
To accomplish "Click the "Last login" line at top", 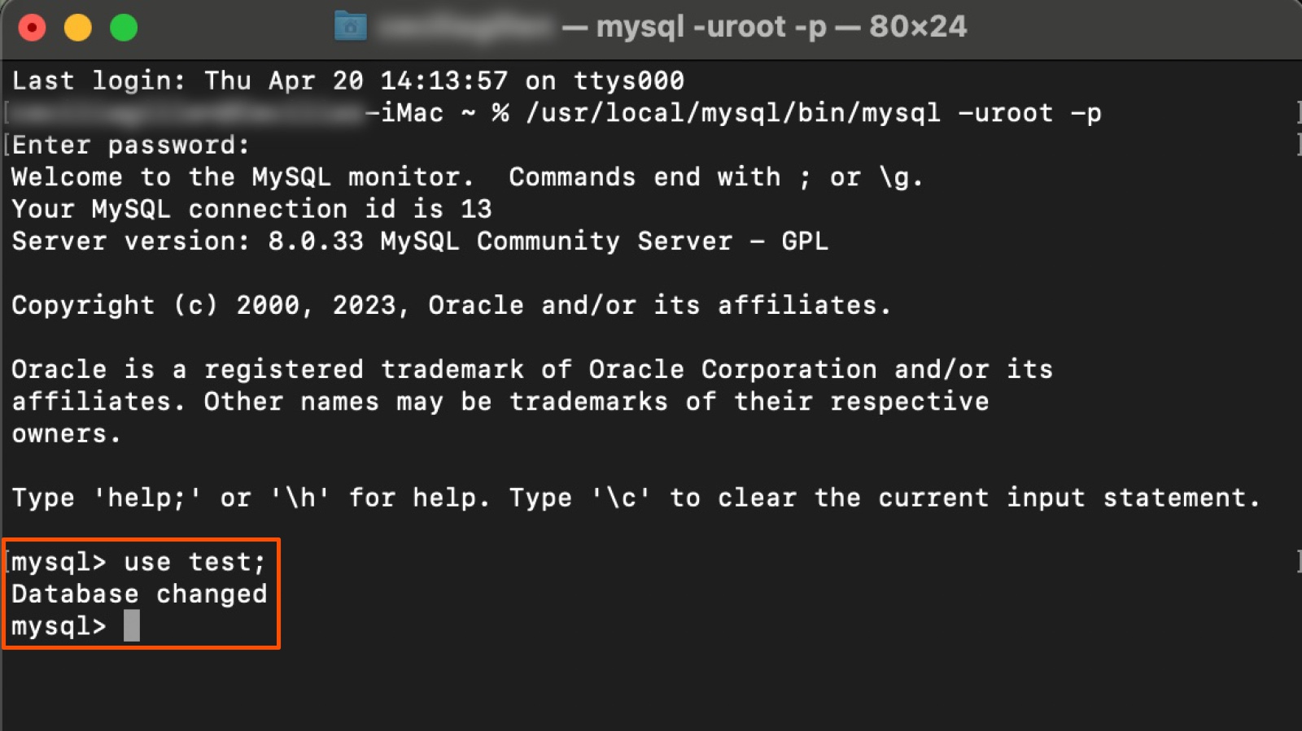I will (x=347, y=80).
